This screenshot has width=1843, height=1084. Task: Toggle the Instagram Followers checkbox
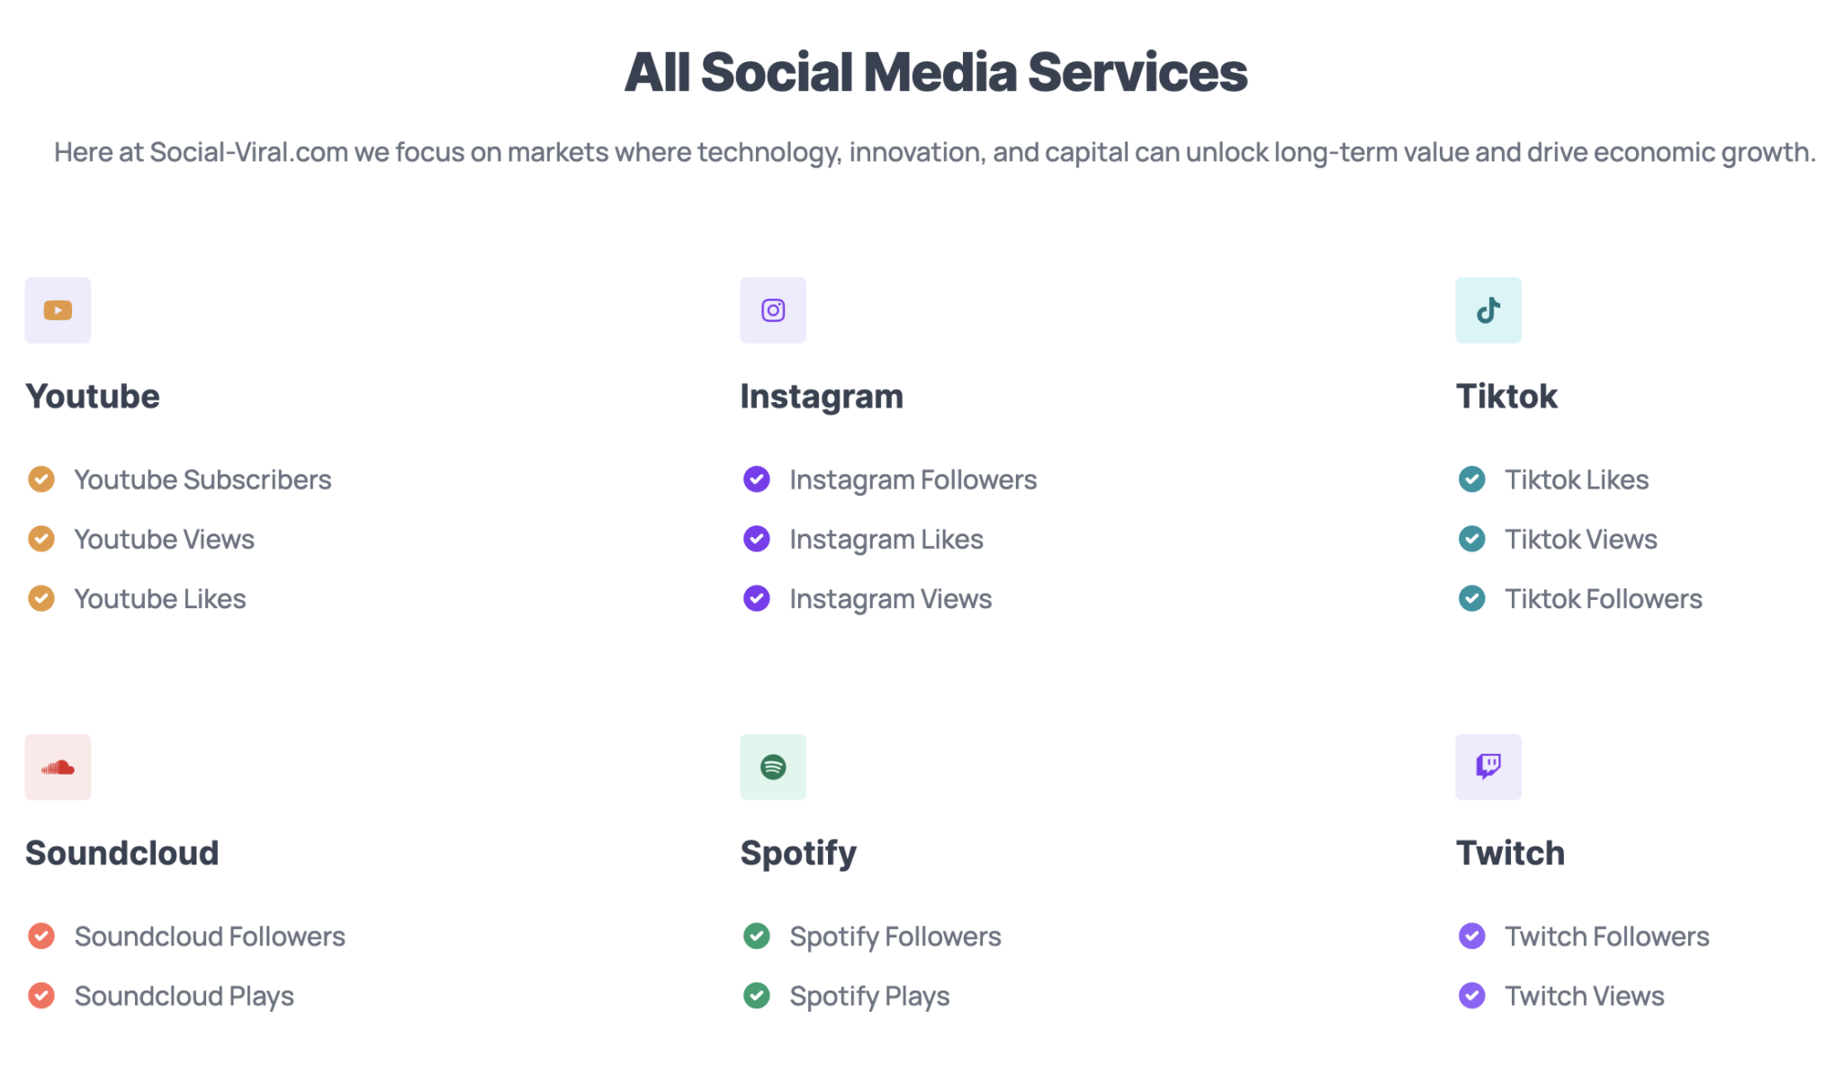coord(756,479)
